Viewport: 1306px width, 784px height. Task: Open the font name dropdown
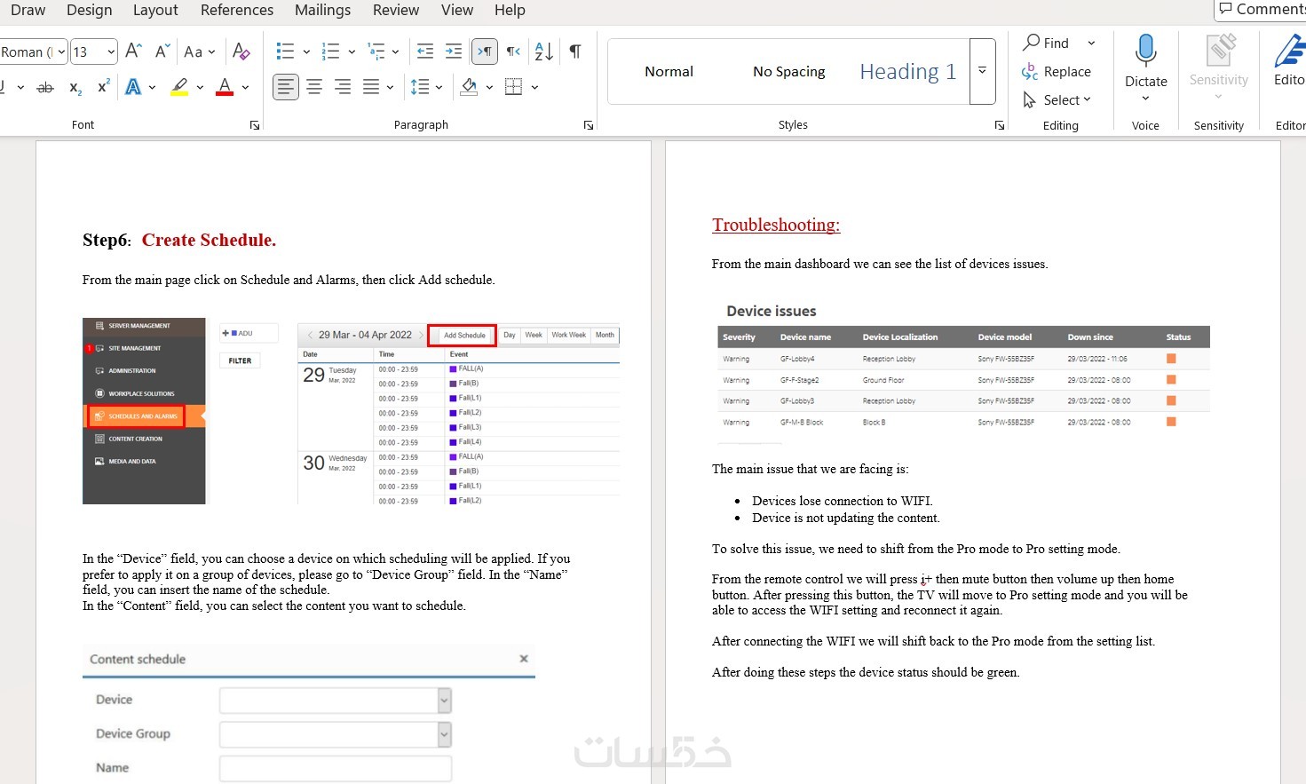point(61,51)
